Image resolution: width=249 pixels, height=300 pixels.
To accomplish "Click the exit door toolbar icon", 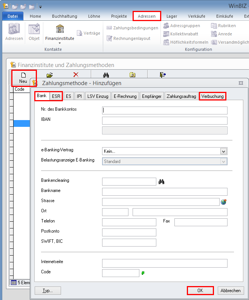I will tap(163, 75).
